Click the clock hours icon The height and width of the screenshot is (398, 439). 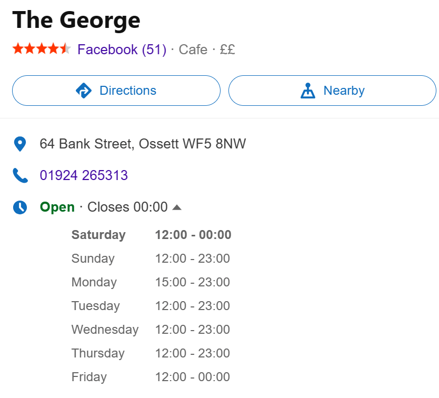coord(20,207)
